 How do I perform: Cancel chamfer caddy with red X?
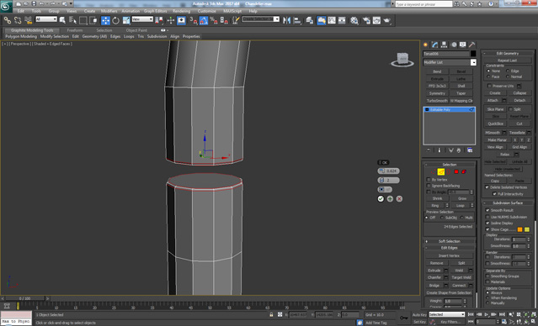[x=399, y=198]
